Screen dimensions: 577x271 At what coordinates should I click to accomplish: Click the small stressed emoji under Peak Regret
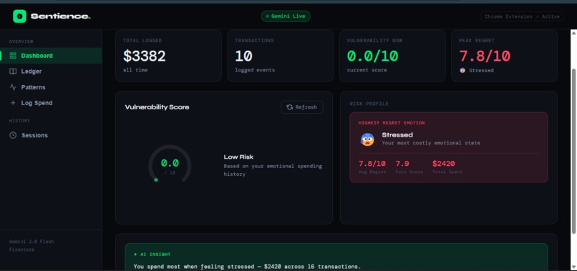point(462,70)
